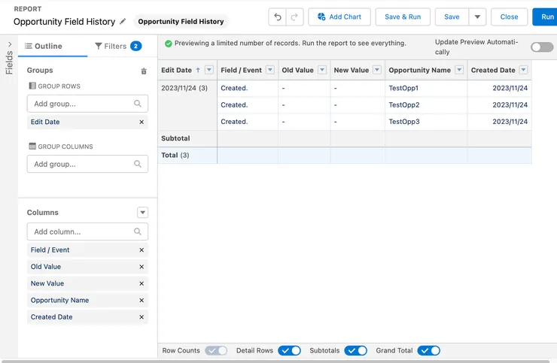Click the Filters count badge 2
The height and width of the screenshot is (363, 557).
[135, 46]
